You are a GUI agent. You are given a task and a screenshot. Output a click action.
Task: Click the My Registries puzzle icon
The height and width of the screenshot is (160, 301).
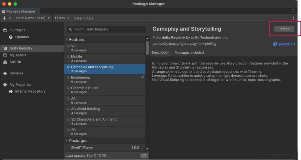[5, 85]
